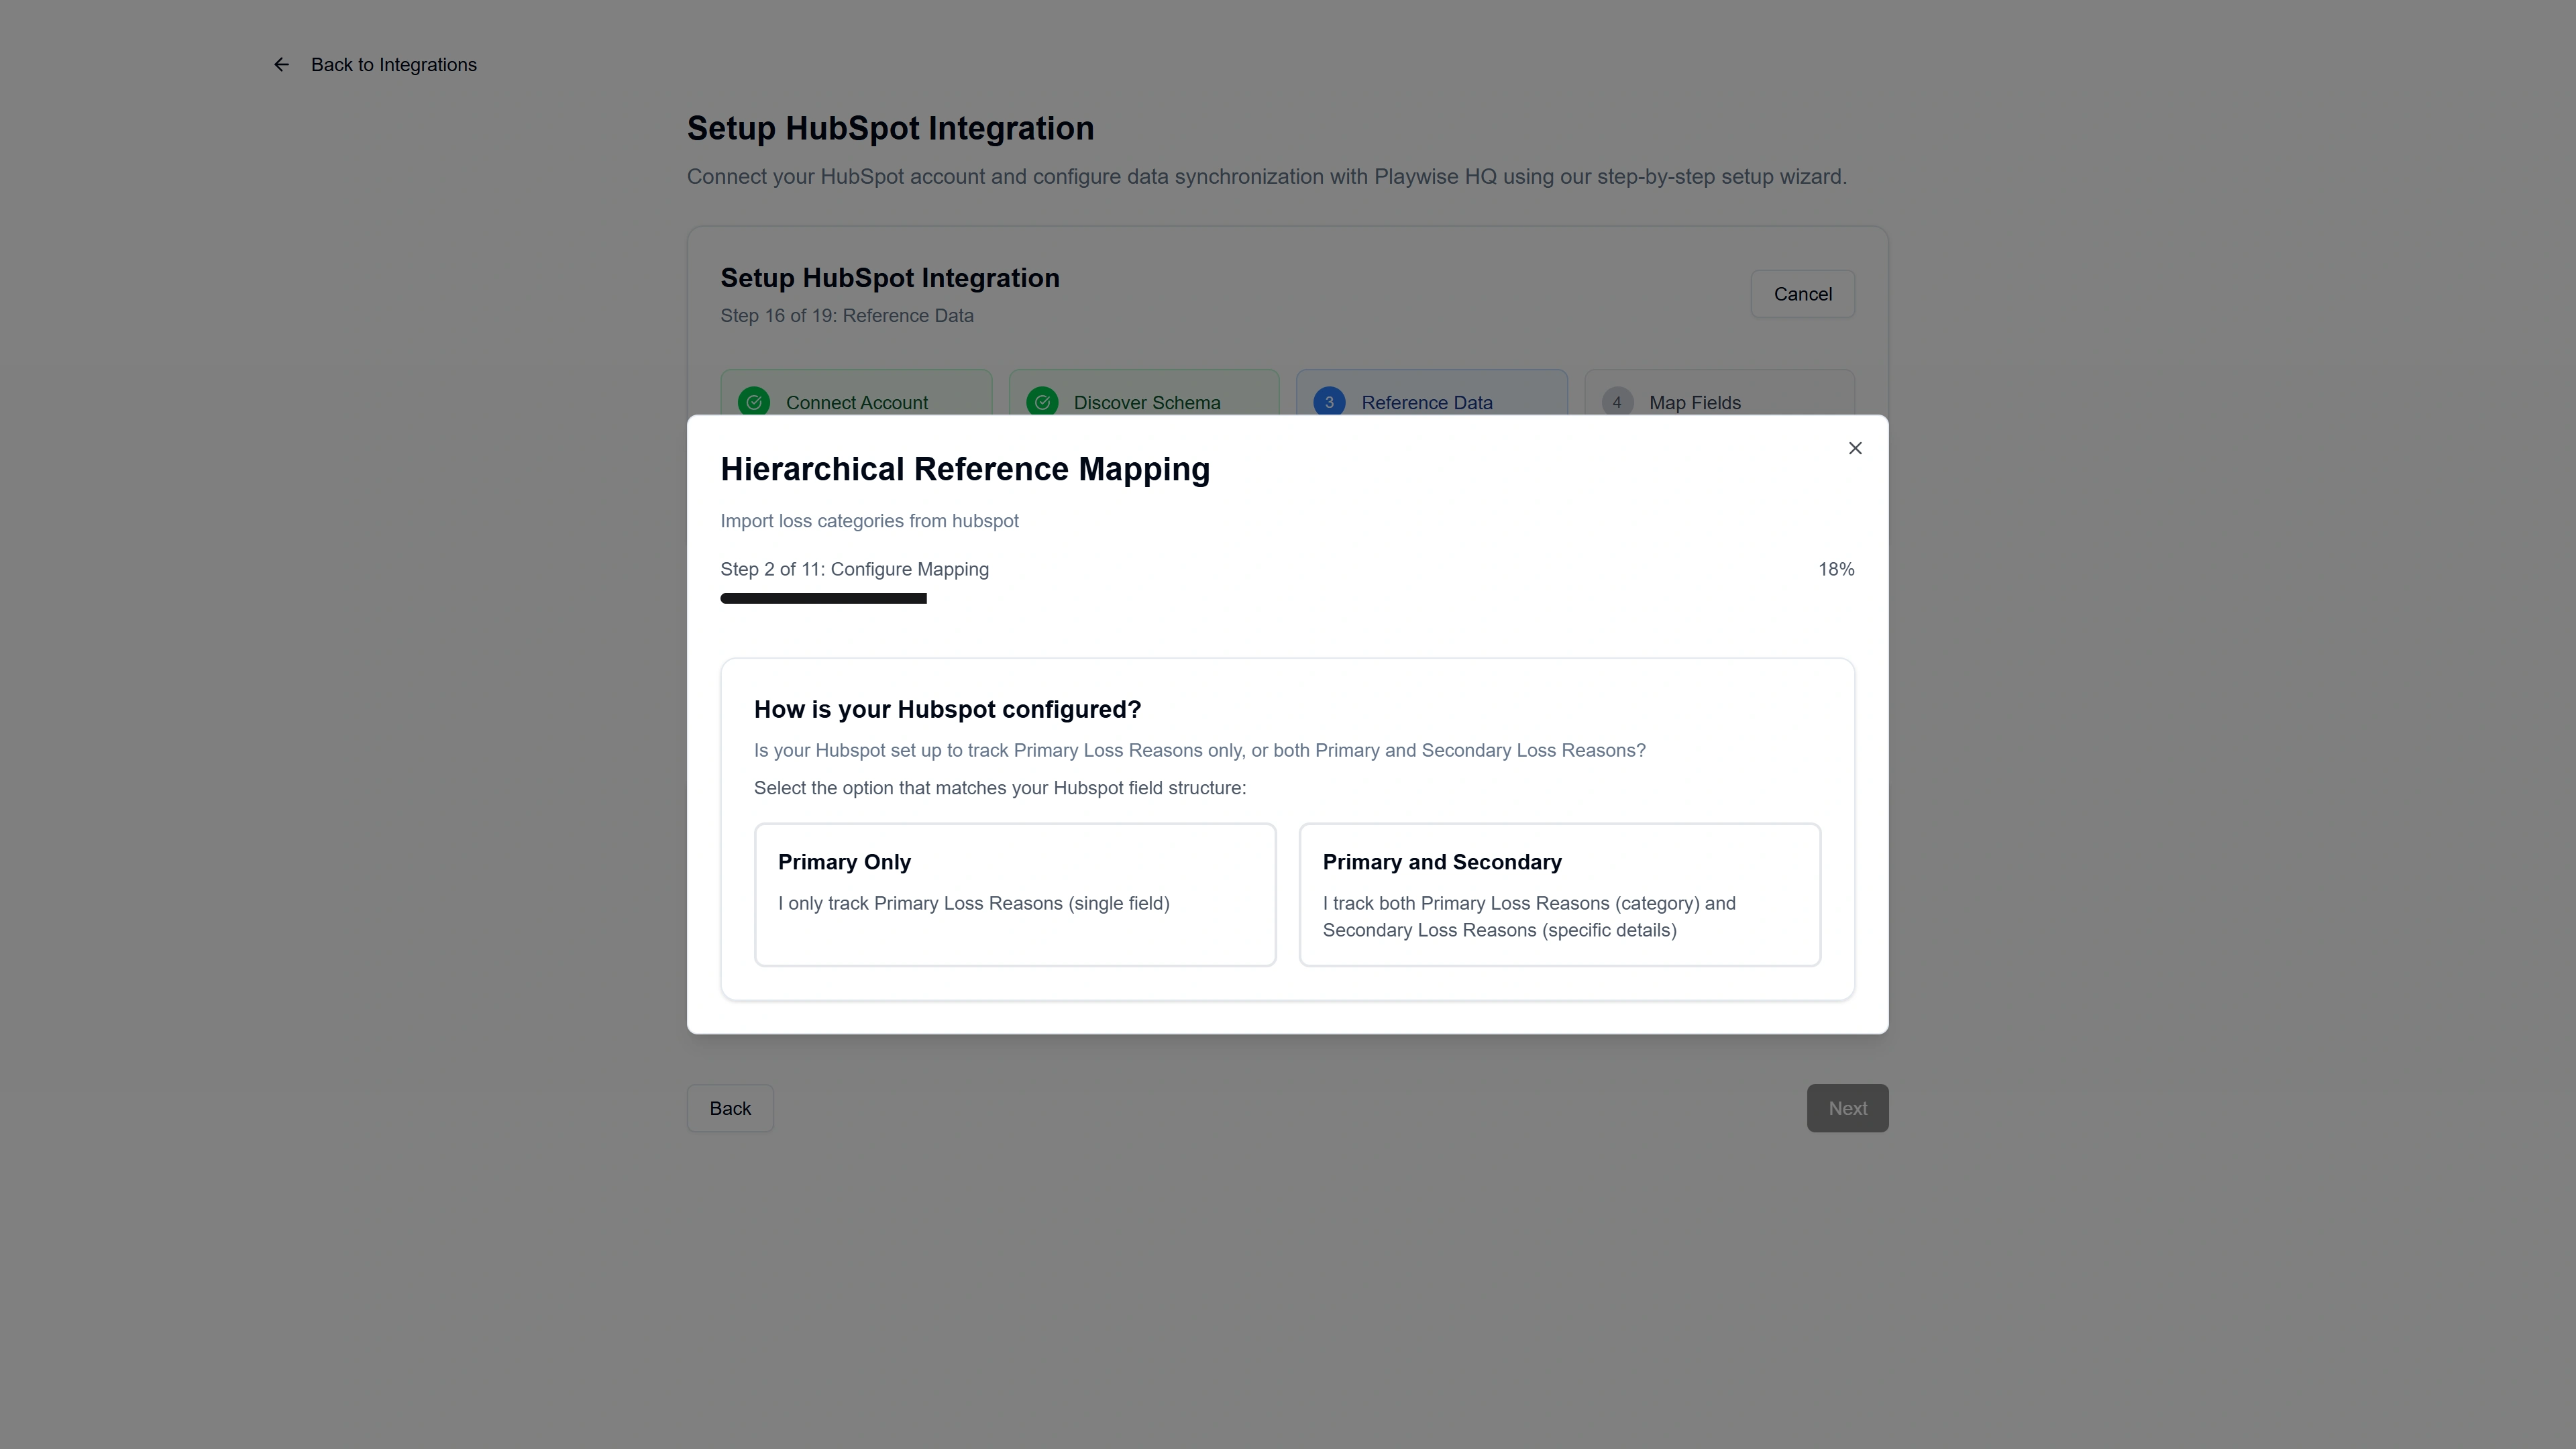
Task: Click the green checkmark on Discover Schema
Action: click(1042, 402)
